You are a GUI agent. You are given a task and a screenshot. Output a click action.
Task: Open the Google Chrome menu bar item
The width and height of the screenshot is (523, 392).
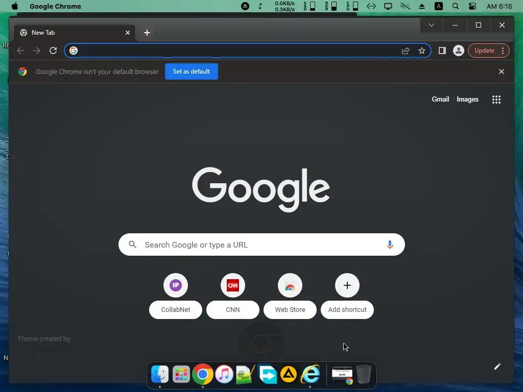(55, 6)
